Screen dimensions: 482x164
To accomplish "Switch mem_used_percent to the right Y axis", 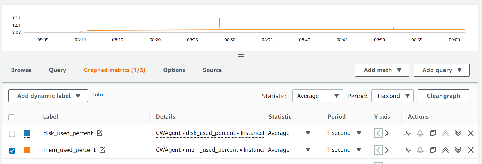I will [x=387, y=150].
